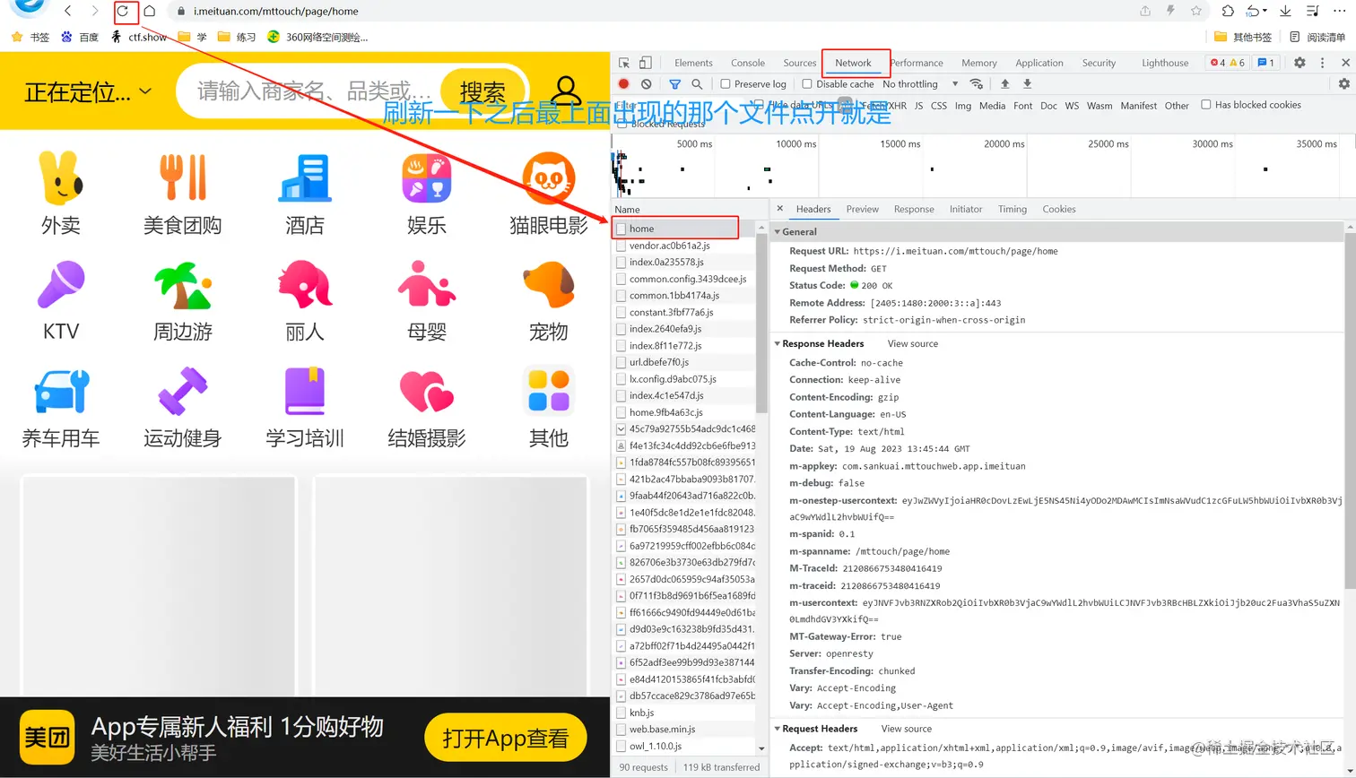Open the 猫眼电影 category icon
Screen dimensions: 1356x778
pyautogui.click(x=549, y=177)
